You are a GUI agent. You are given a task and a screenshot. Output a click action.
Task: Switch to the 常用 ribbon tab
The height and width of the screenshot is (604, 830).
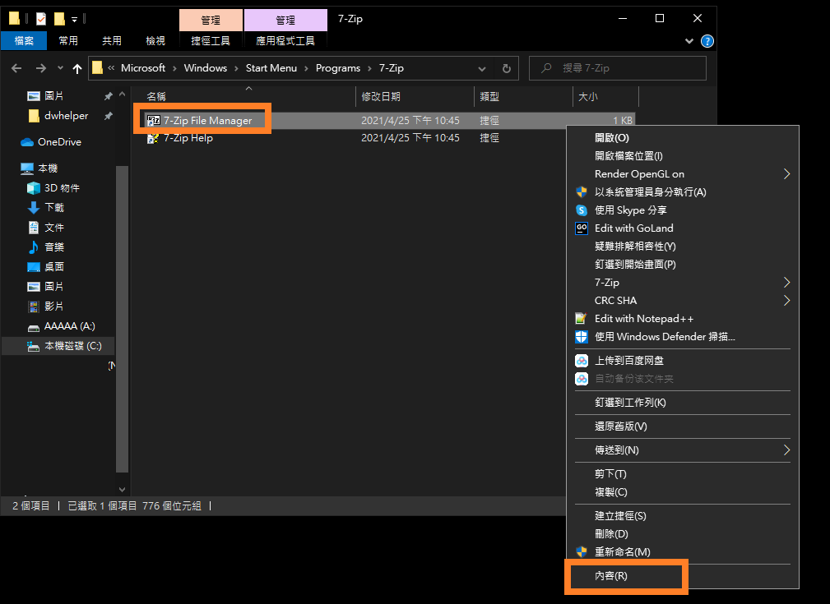[x=67, y=41]
